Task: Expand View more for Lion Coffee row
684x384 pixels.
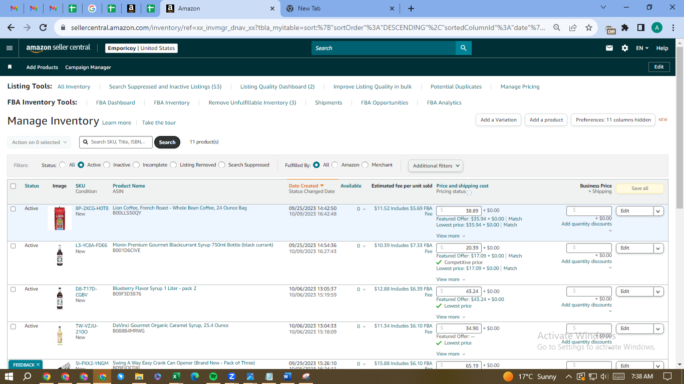Action: 451,236
